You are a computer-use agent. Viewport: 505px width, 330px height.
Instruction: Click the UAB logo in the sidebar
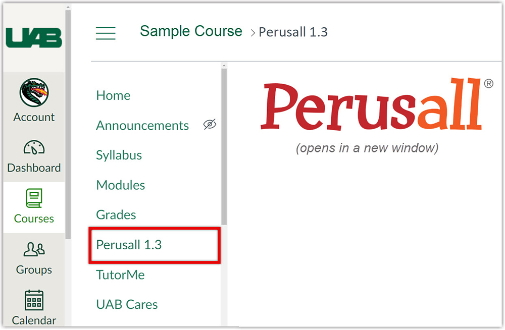tap(34, 38)
